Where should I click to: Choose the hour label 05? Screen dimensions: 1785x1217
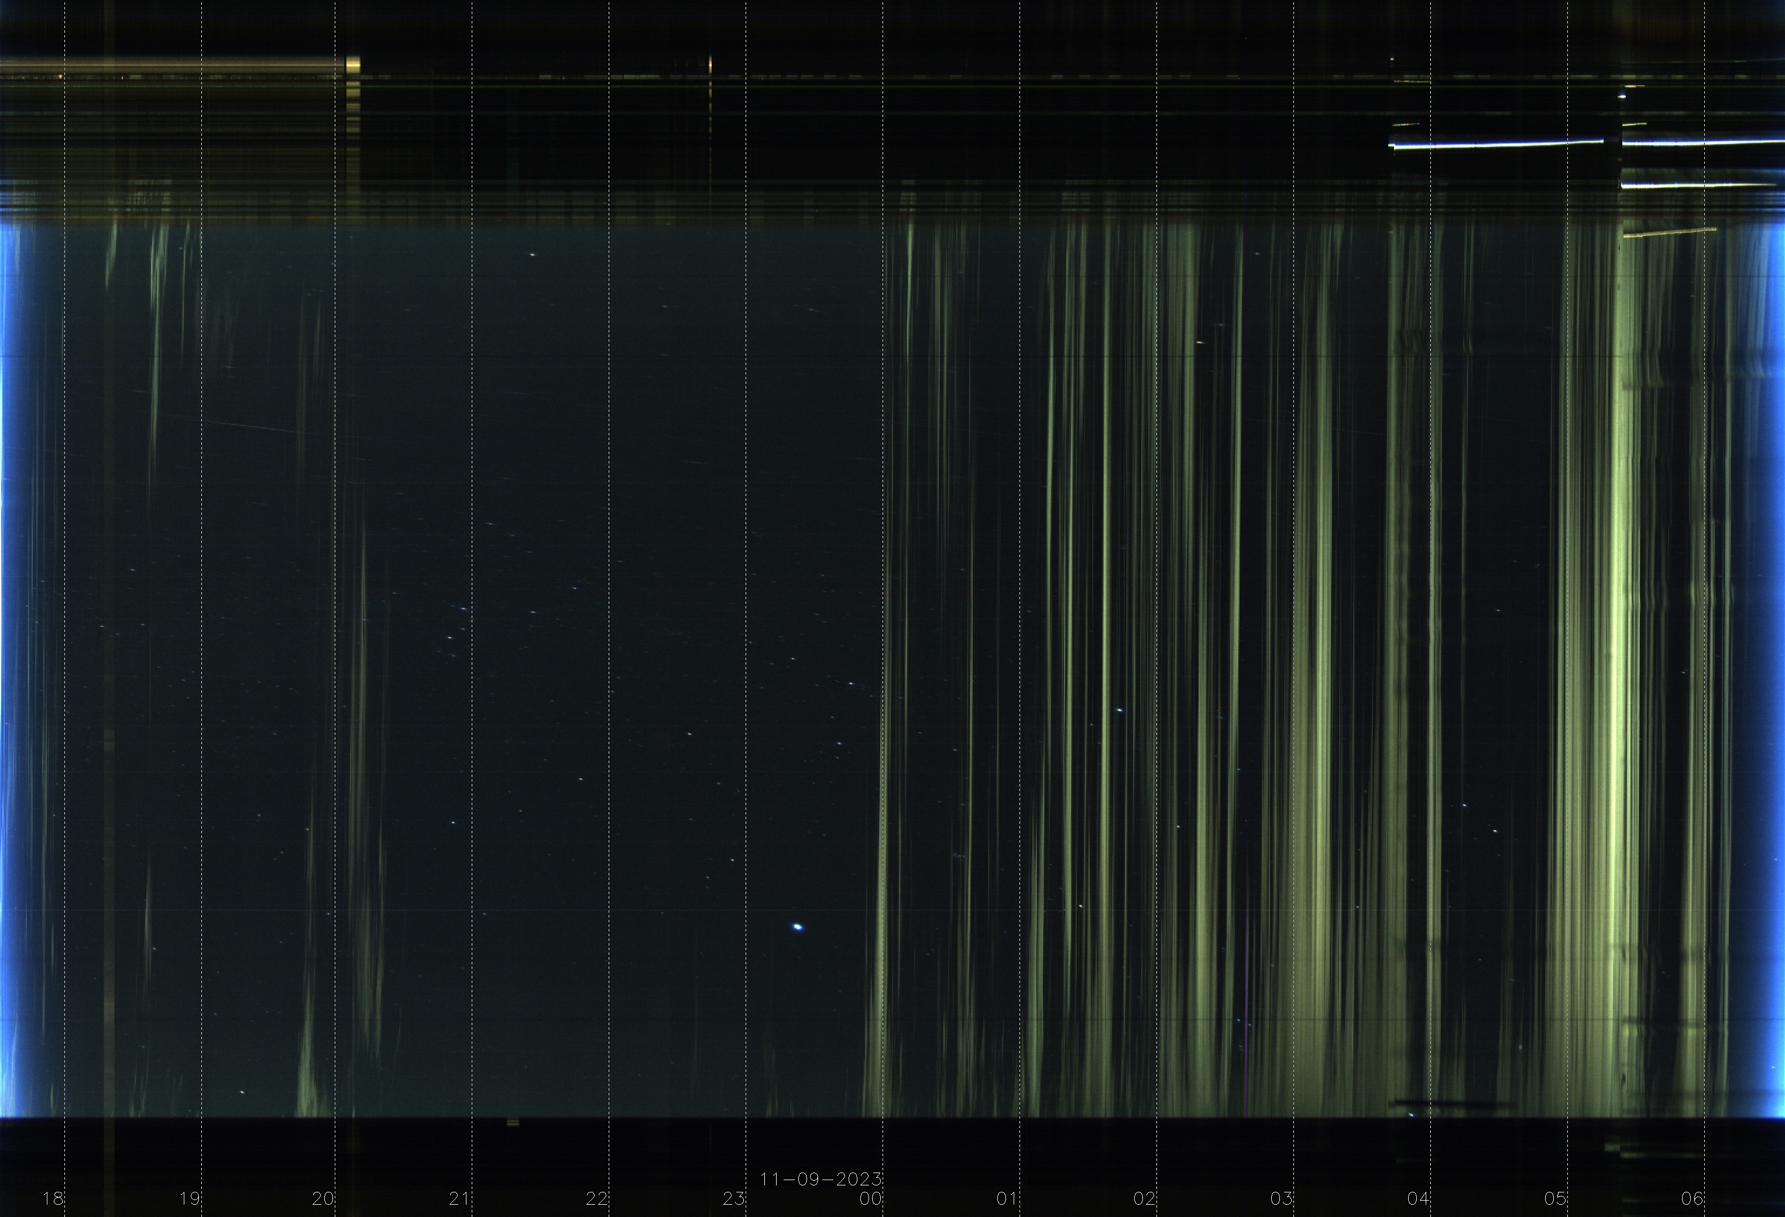[1556, 1198]
